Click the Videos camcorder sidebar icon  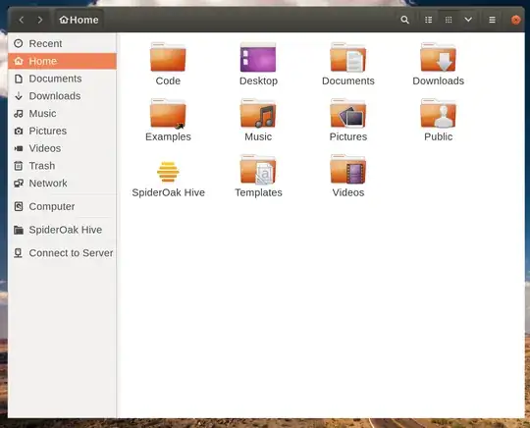point(19,148)
